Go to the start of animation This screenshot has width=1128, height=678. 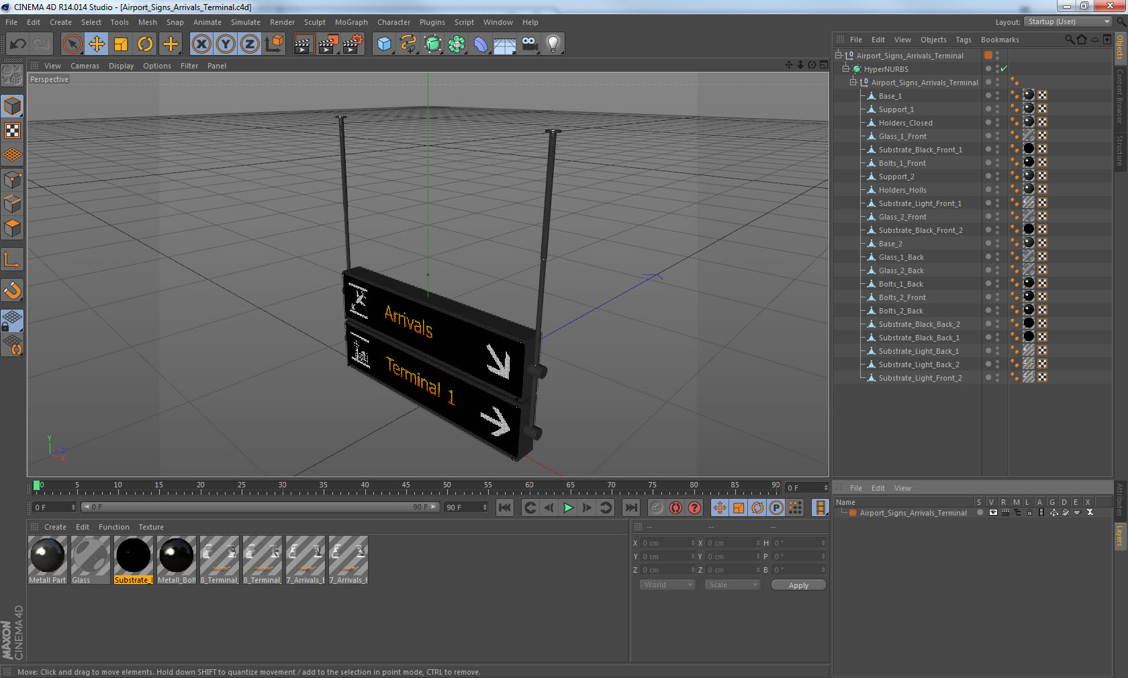click(x=505, y=507)
